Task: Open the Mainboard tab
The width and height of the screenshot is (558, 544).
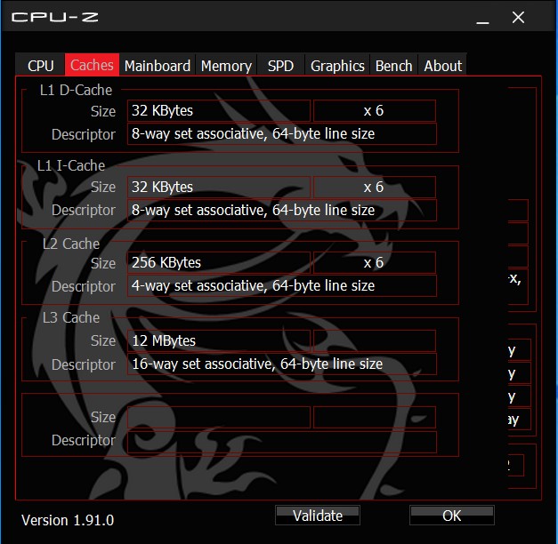Action: 158,66
